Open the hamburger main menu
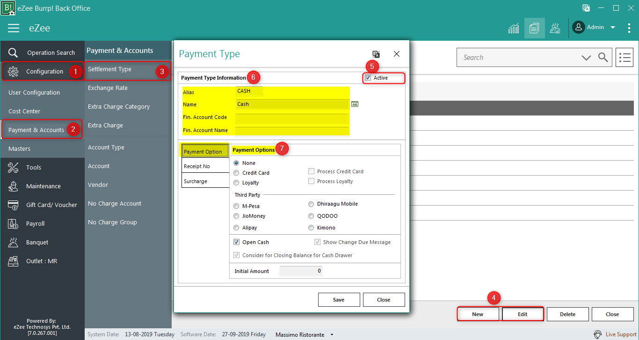639x340 pixels. click(x=14, y=28)
